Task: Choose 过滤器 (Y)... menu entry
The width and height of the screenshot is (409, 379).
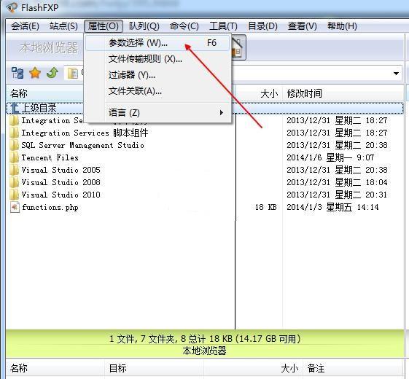Action: 157,75
